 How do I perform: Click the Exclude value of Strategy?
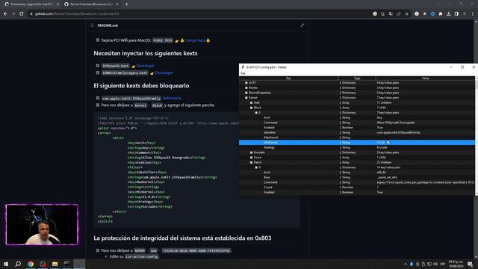click(382, 148)
